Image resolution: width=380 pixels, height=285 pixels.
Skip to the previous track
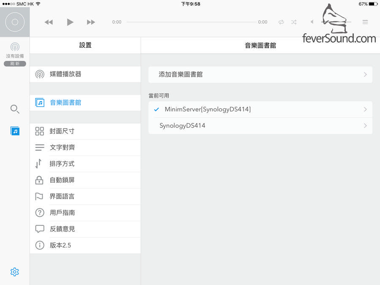(49, 22)
